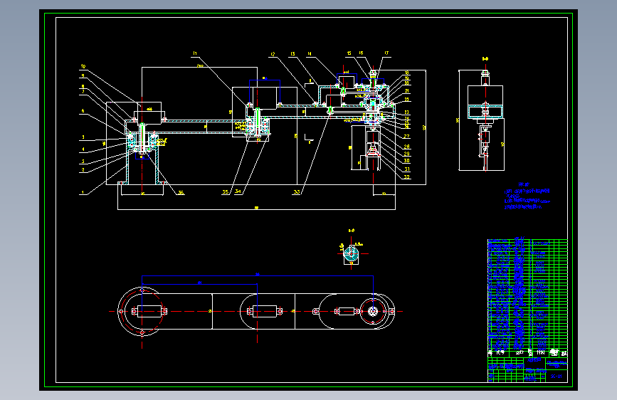Click part number label 27
617x400 pixels.
point(407,136)
